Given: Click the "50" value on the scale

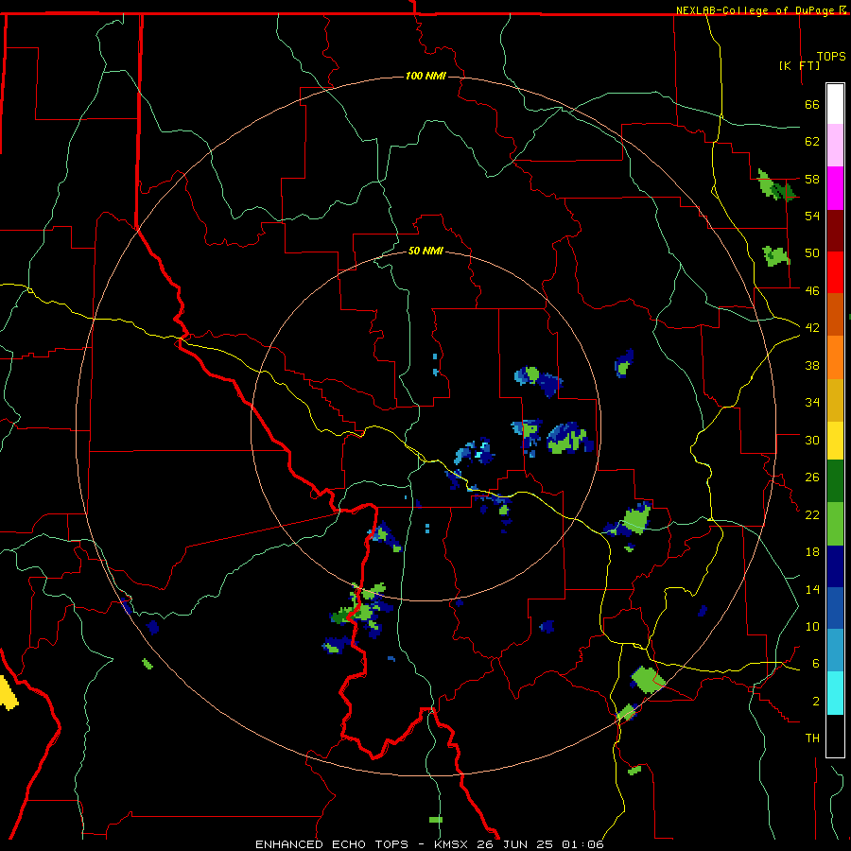Looking at the screenshot, I should [812, 252].
